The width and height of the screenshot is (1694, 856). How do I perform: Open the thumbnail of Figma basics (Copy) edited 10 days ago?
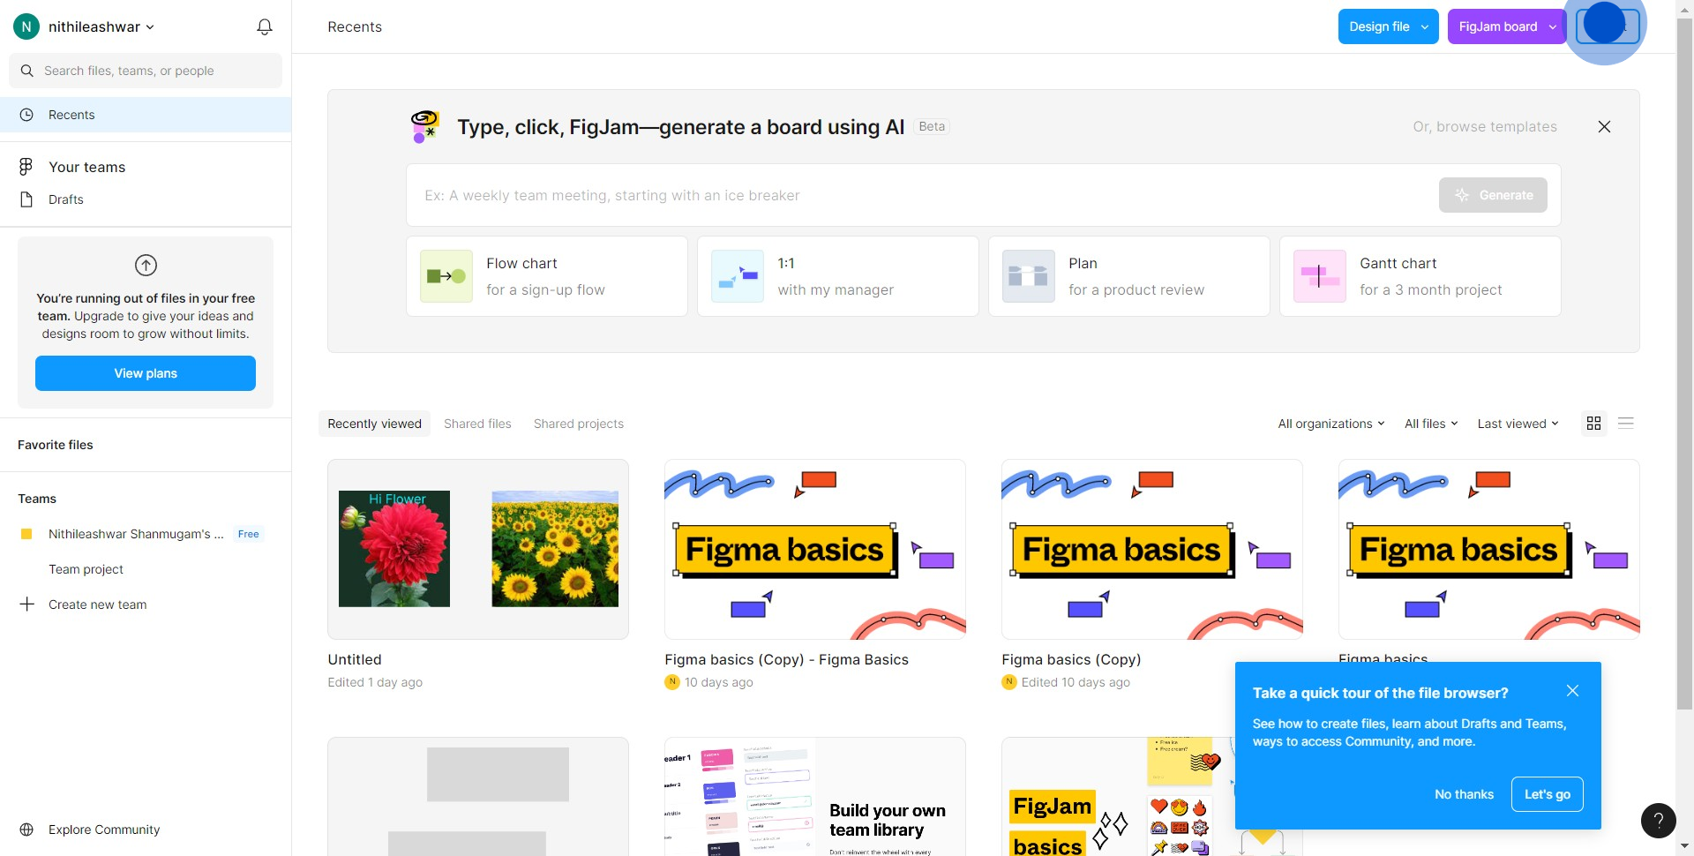(1152, 549)
